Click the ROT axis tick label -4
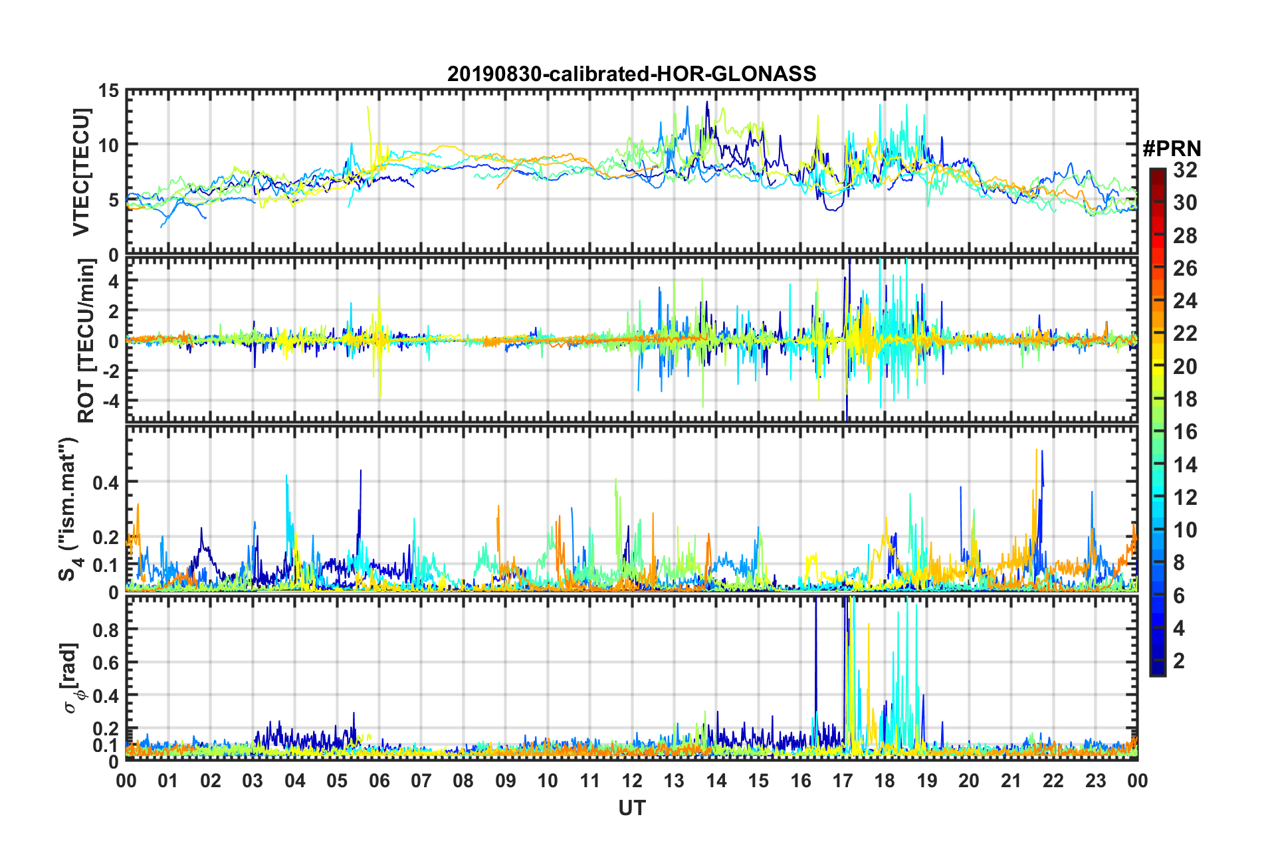 [110, 401]
